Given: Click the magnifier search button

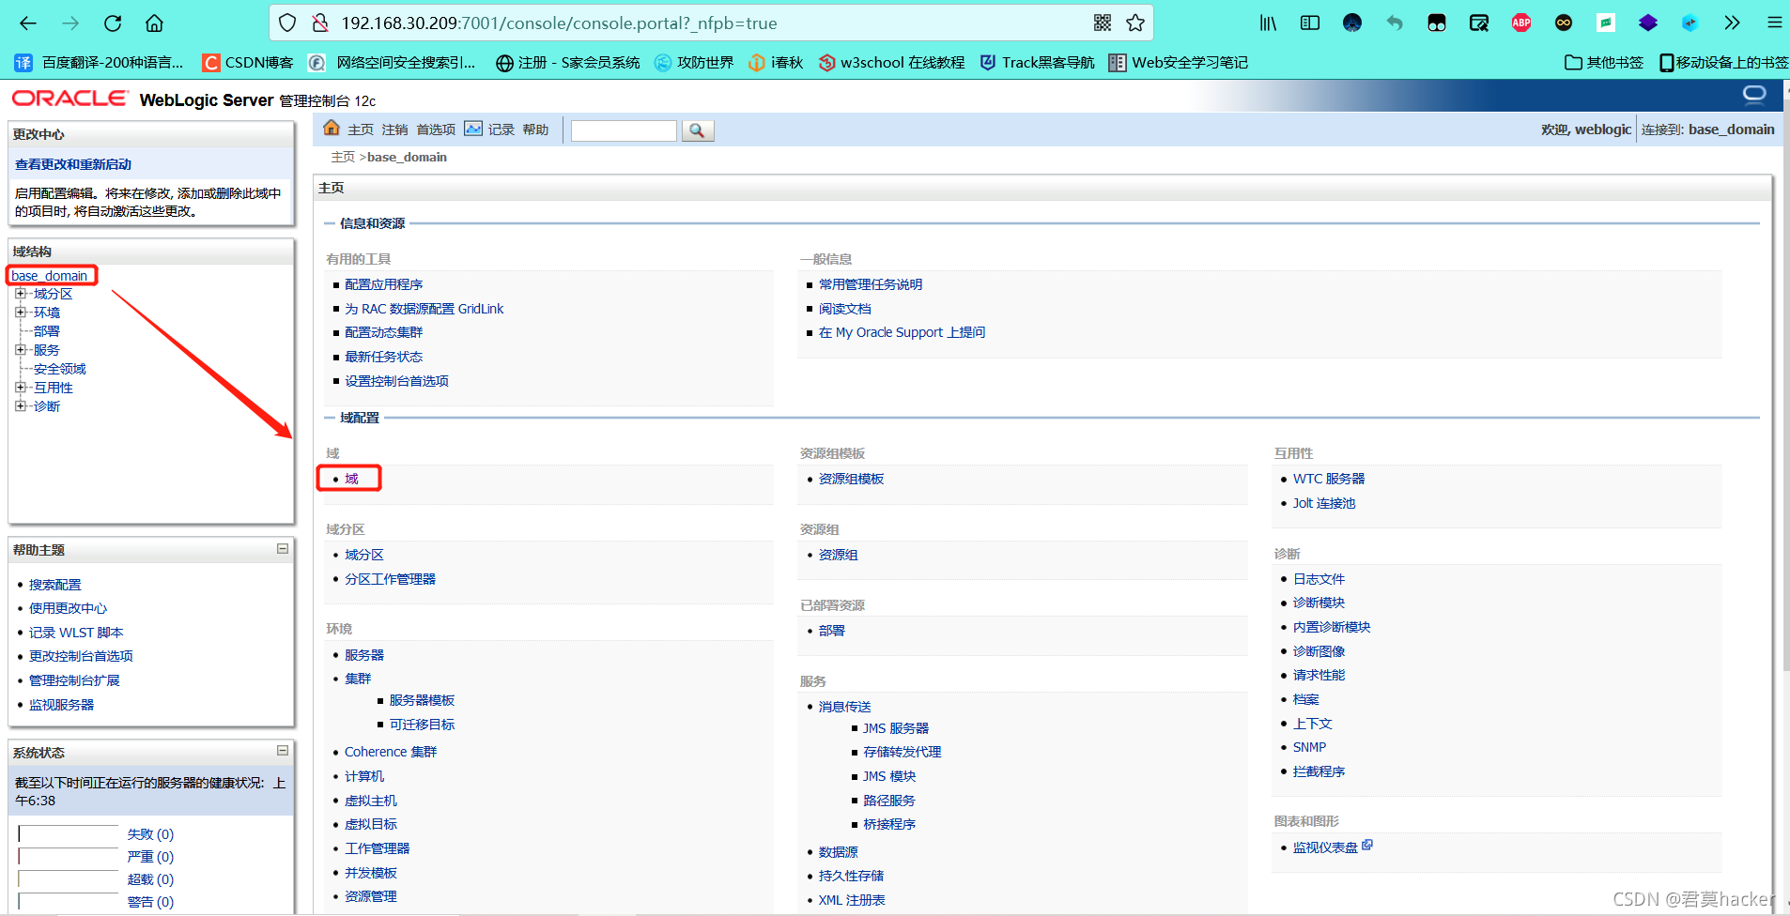Looking at the screenshot, I should click(x=697, y=130).
